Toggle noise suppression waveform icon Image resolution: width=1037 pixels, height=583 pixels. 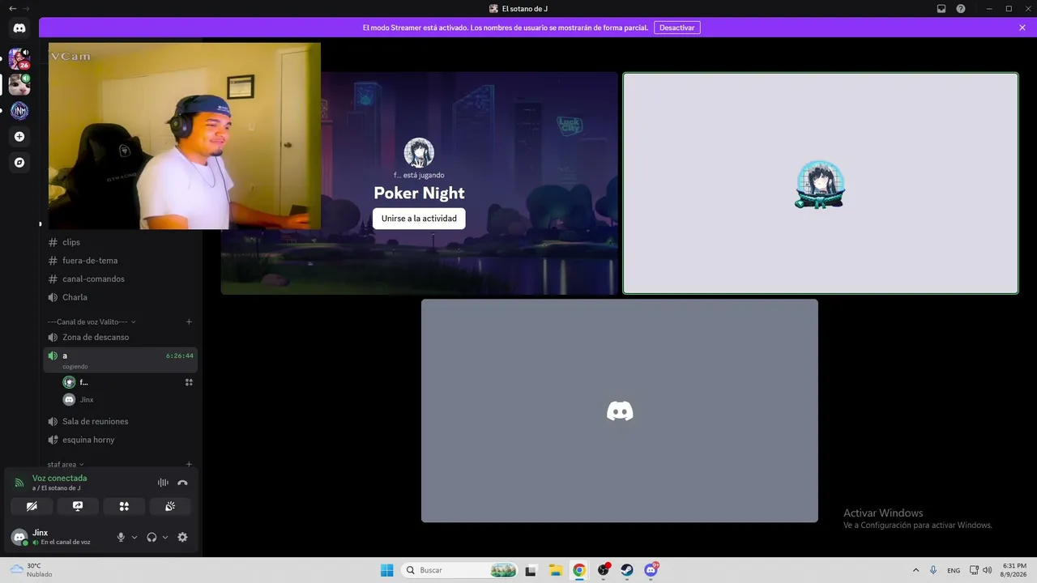[x=163, y=483]
